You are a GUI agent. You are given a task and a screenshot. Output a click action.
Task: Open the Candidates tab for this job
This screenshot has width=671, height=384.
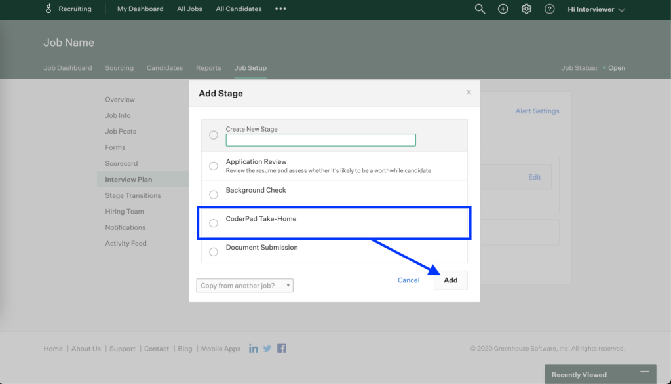164,67
